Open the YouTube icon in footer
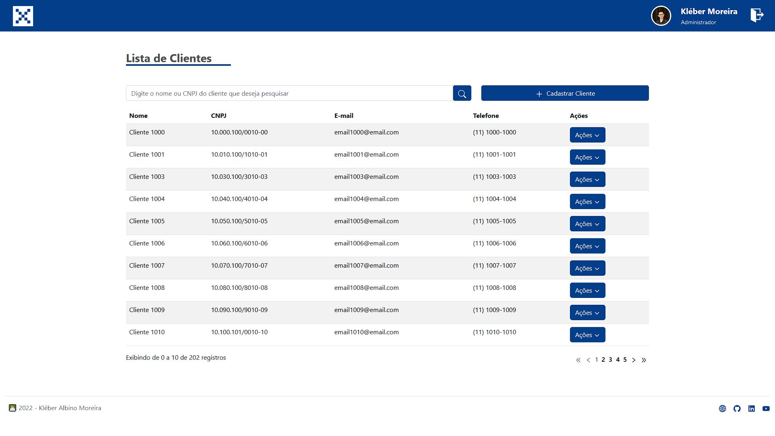The width and height of the screenshot is (775, 436). (x=766, y=409)
